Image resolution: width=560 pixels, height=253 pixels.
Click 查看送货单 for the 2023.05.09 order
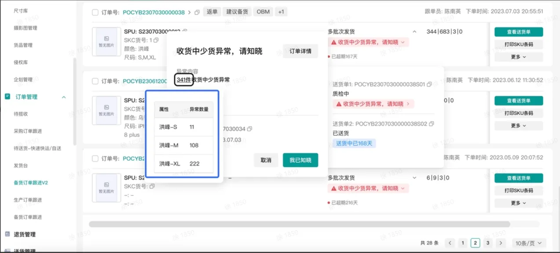[519, 178]
